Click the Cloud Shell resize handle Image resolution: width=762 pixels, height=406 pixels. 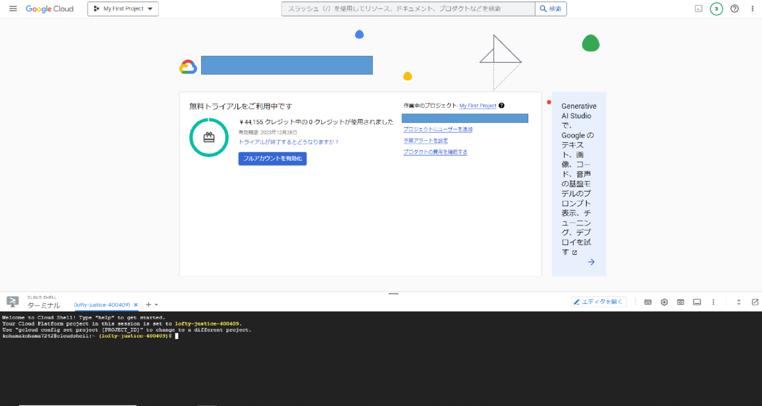click(x=393, y=294)
